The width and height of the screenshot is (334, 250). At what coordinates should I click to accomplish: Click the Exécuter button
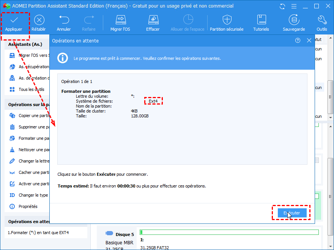click(292, 213)
